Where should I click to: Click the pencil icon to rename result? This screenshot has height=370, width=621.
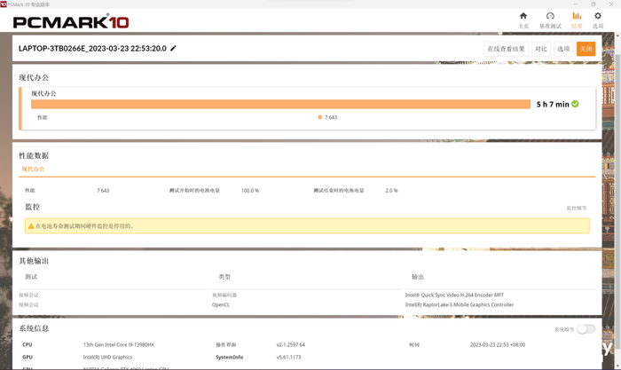coord(173,48)
